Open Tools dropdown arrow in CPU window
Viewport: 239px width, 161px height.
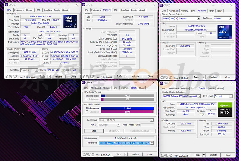point(49,77)
